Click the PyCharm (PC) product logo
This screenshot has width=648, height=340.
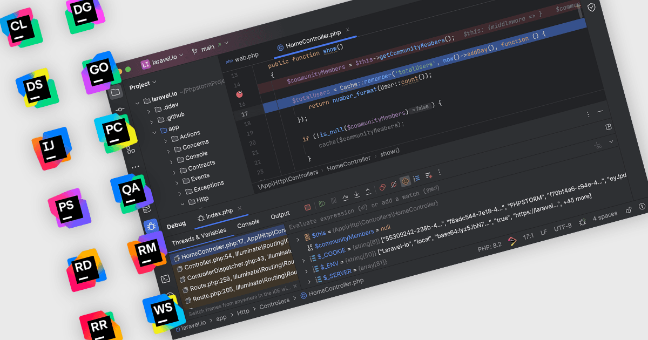pos(117,132)
